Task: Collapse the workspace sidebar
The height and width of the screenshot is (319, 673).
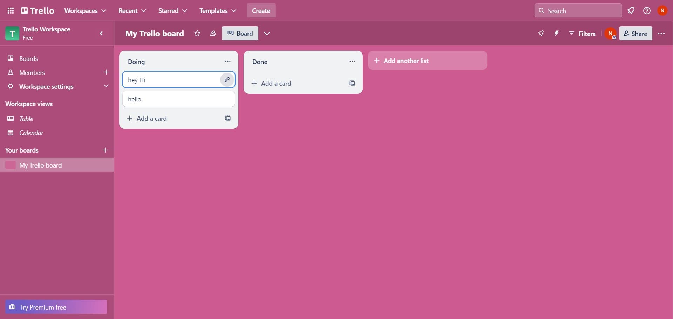Action: point(101,34)
